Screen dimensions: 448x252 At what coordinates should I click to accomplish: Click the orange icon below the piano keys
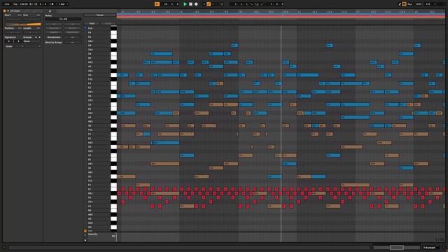click(x=85, y=230)
